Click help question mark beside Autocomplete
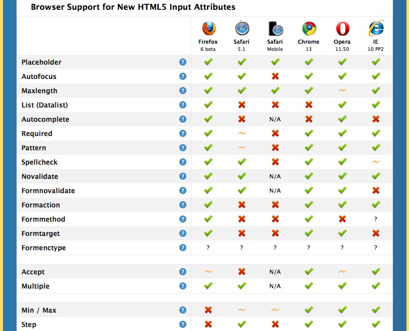Image resolution: width=409 pixels, height=331 pixels. pyautogui.click(x=183, y=119)
